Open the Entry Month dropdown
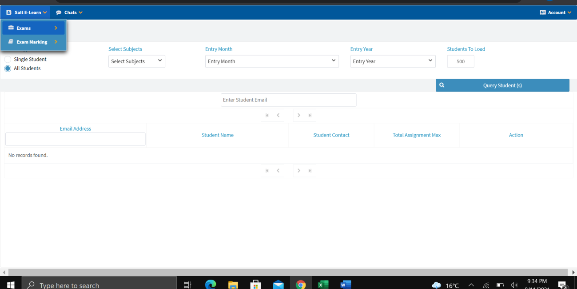The width and height of the screenshot is (577, 289). click(272, 61)
